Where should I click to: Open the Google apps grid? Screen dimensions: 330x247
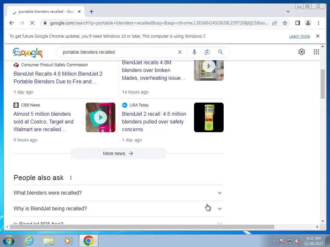click(316, 52)
